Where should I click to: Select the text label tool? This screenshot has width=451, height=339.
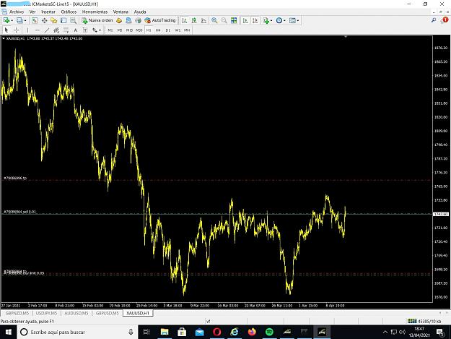point(85,30)
